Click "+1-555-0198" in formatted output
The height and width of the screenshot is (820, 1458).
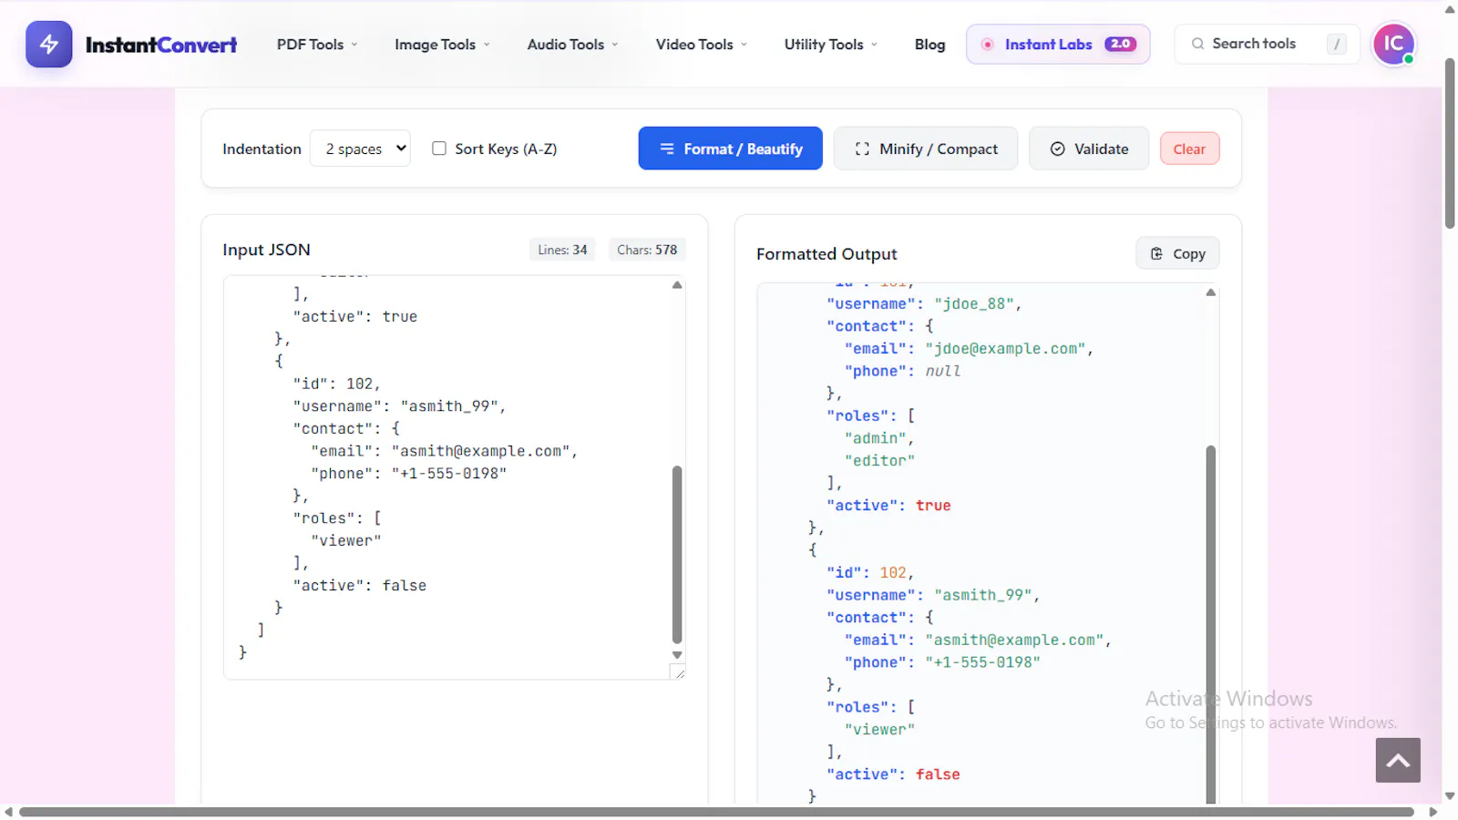tap(982, 662)
